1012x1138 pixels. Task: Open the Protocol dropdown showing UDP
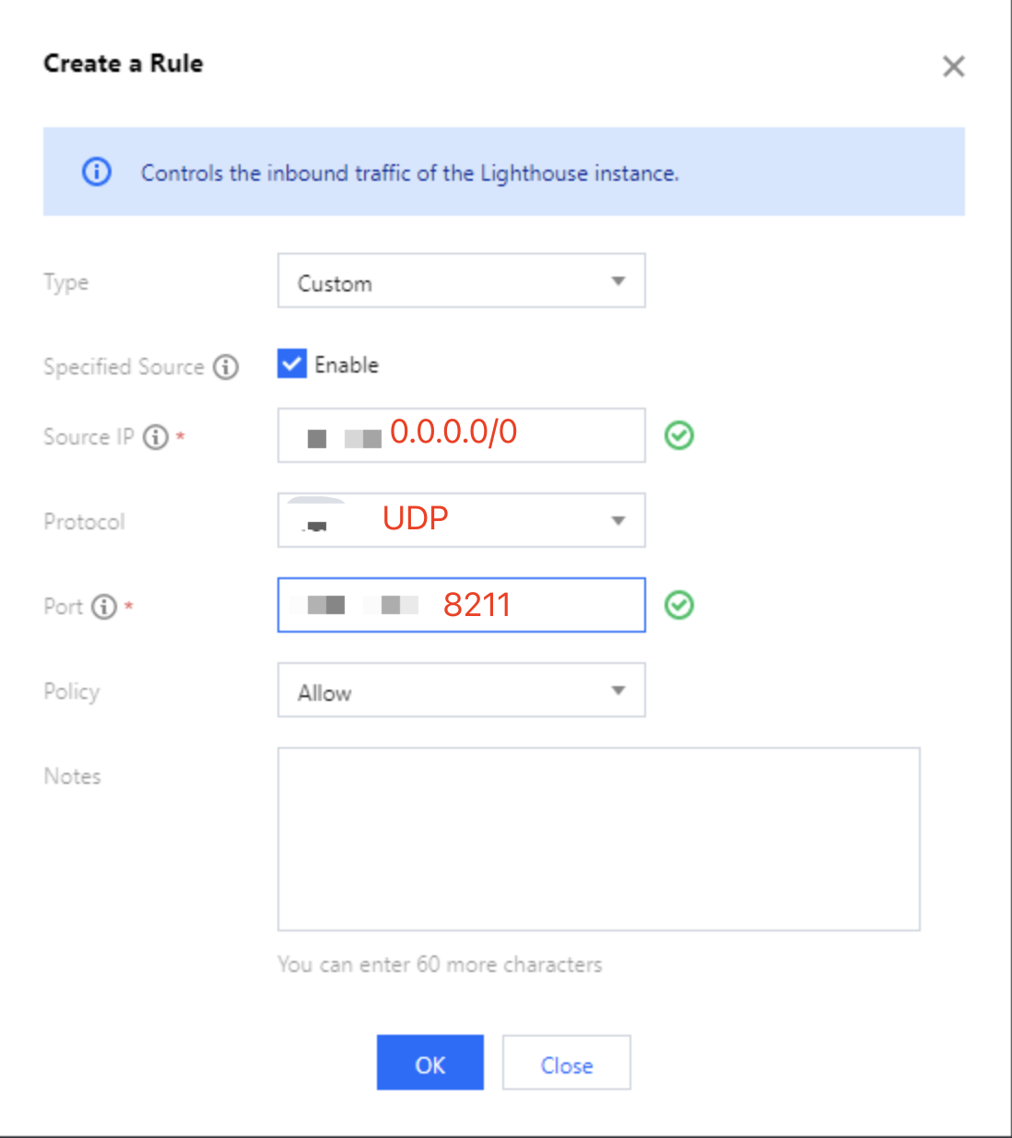pyautogui.click(x=462, y=520)
